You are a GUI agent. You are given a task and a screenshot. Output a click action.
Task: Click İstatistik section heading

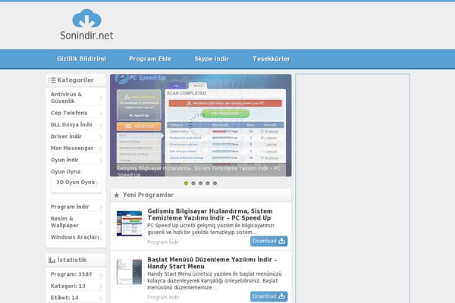[x=72, y=260]
